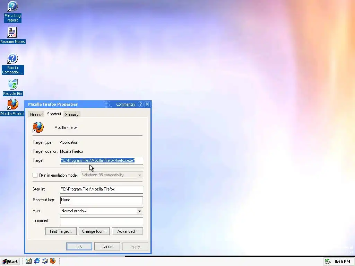Viewport: 355px width, 266px height.
Task: Switch to the General tab
Action: (x=36, y=114)
